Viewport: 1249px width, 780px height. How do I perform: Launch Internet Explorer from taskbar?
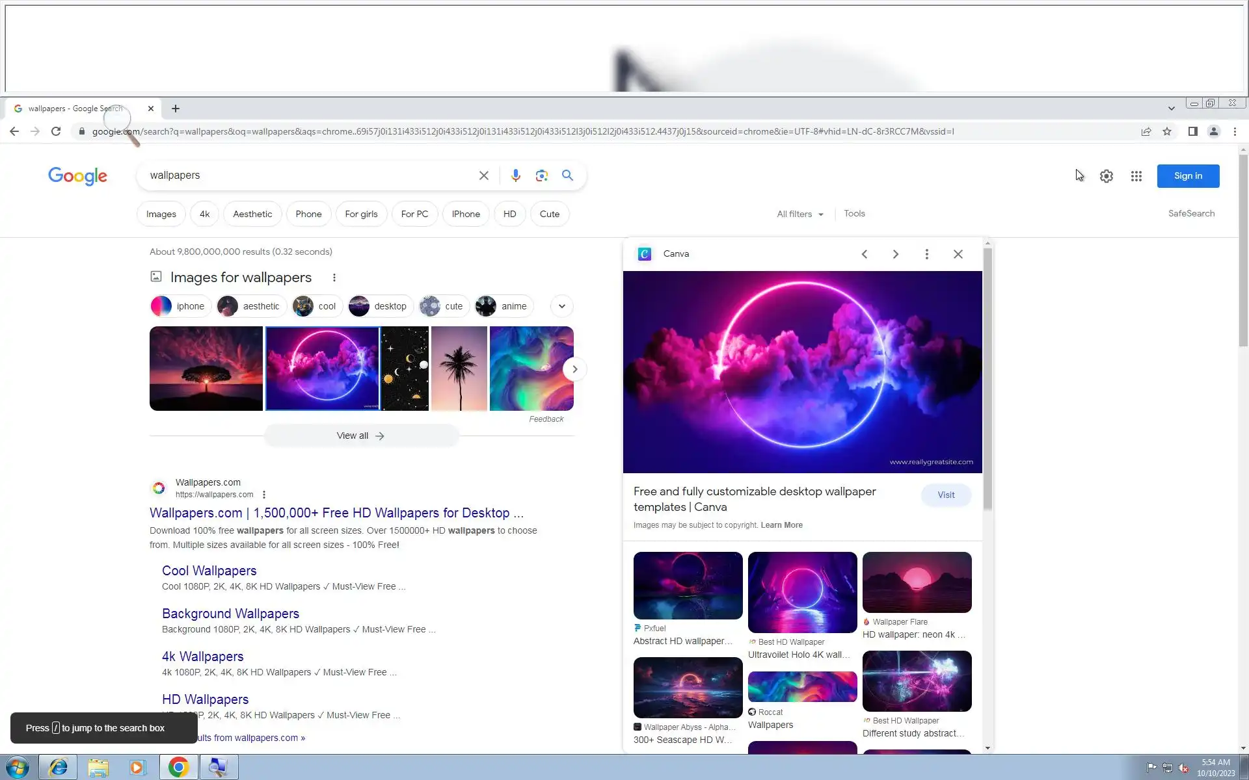[x=58, y=767]
